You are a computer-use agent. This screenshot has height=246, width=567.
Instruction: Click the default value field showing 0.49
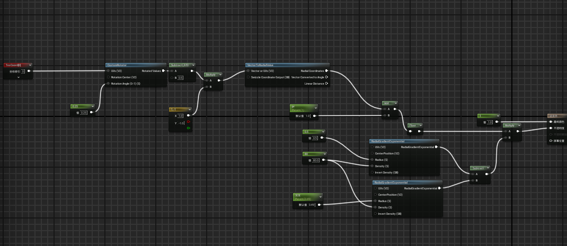pyautogui.click(x=312, y=204)
